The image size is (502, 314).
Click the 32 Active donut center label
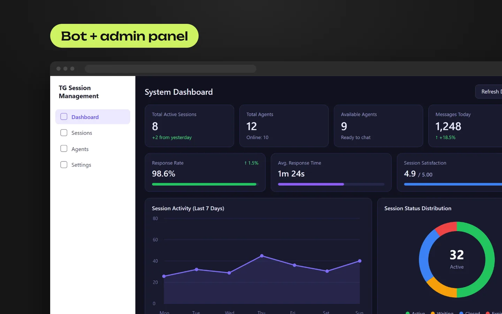(x=457, y=259)
